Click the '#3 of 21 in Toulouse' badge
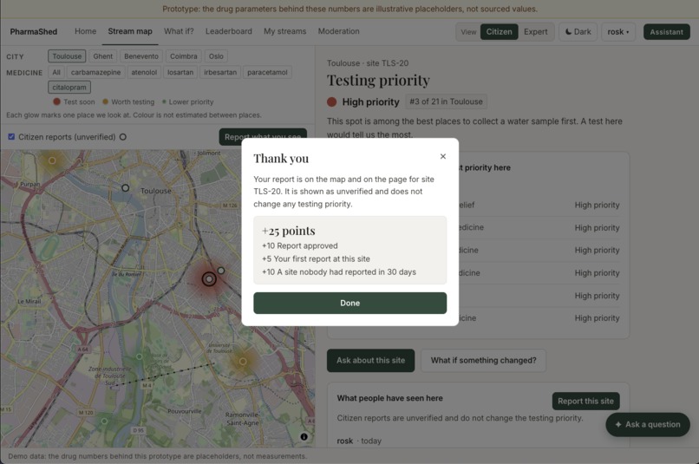This screenshot has height=464, width=699. pos(446,101)
